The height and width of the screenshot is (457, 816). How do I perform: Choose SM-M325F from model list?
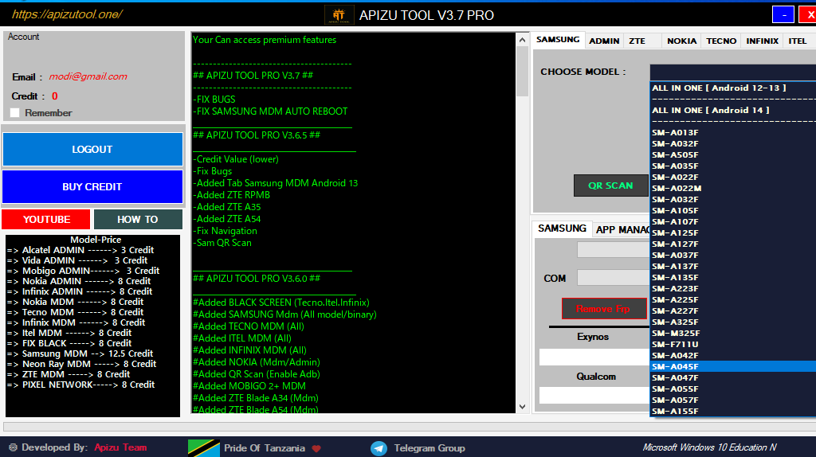pos(733,334)
